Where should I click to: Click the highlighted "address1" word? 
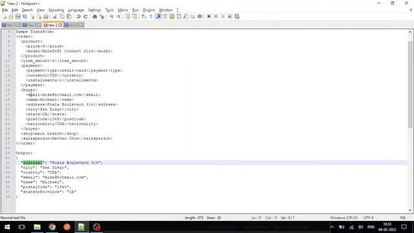click(x=32, y=162)
